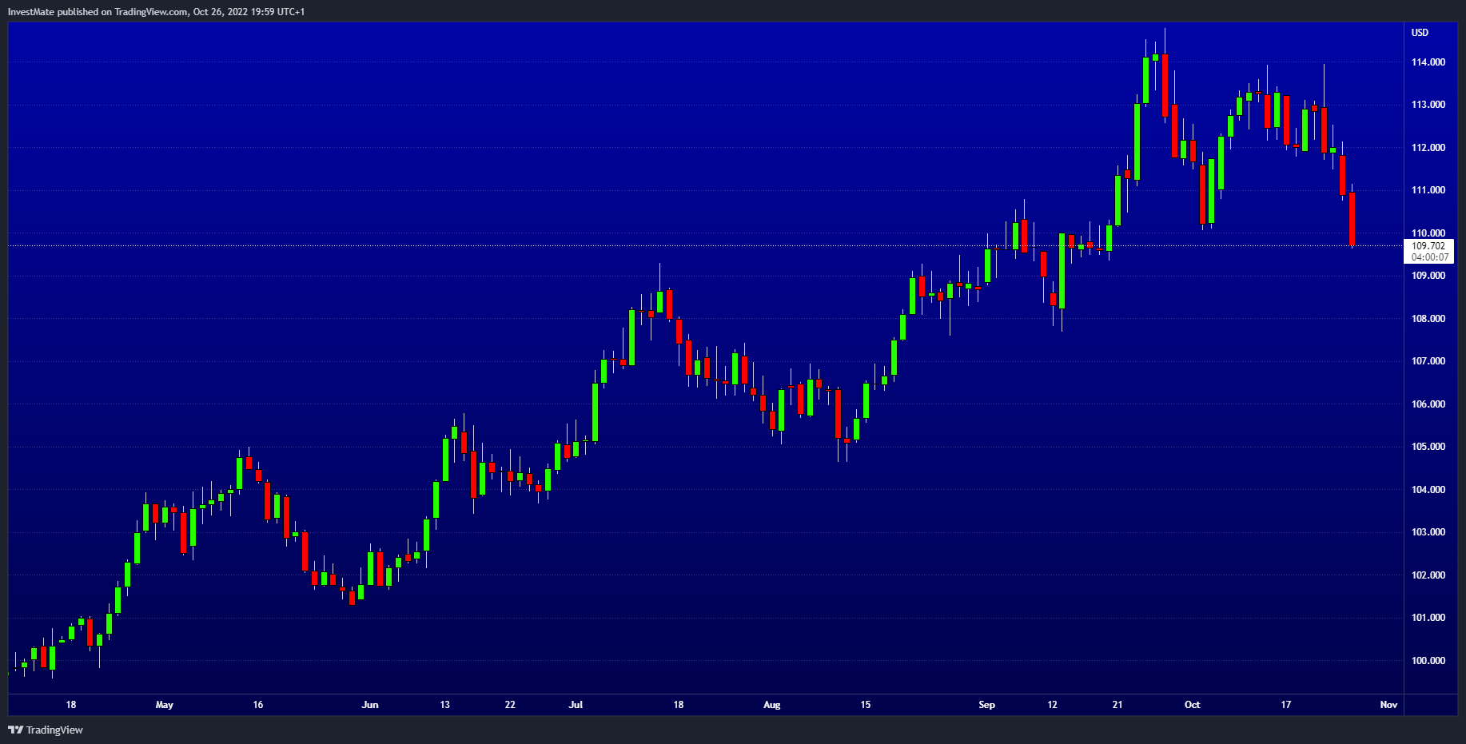Click the 16 date label on the time axis
1466x744 pixels.
pos(257,705)
